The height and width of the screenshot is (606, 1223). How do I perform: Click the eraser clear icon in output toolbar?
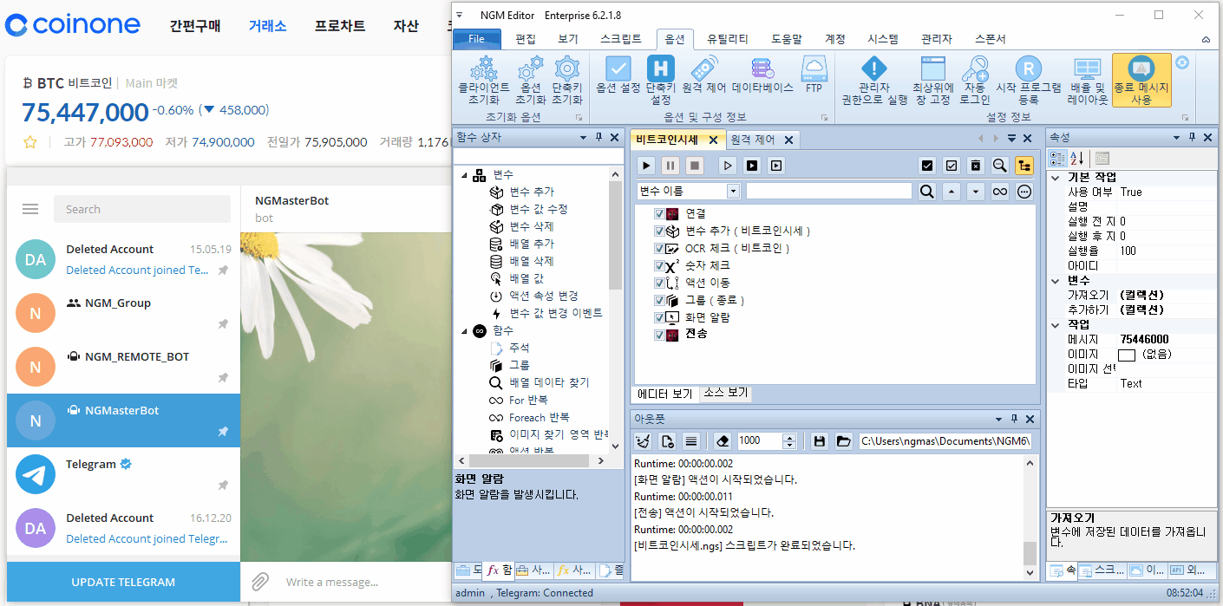click(x=724, y=440)
